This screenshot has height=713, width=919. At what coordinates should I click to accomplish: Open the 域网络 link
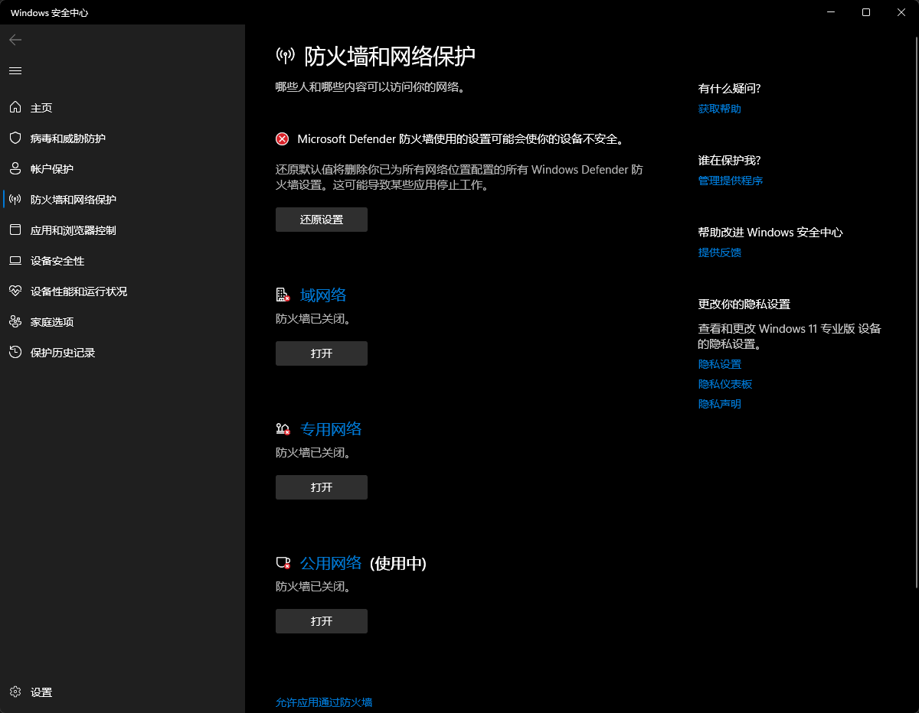pyautogui.click(x=323, y=295)
